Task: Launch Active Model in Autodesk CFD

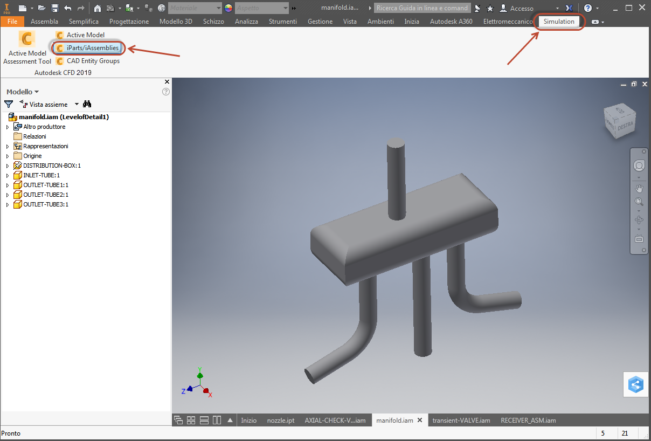Action: [x=80, y=35]
